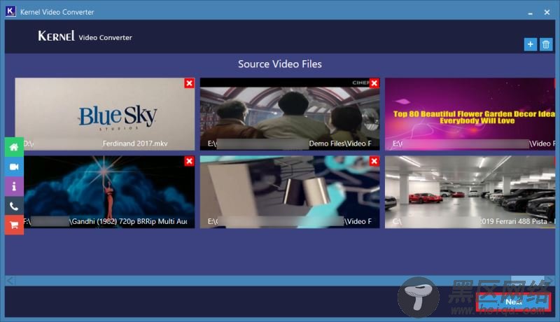The height and width of the screenshot is (322, 560).
Task: Remove the Demo Files video thumbnail
Action: (x=374, y=83)
